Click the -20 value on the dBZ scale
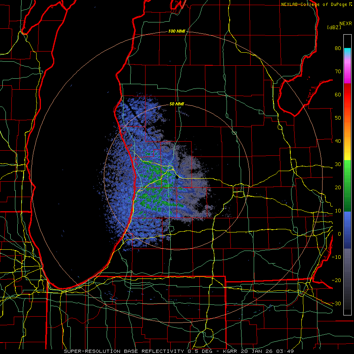 point(336,280)
